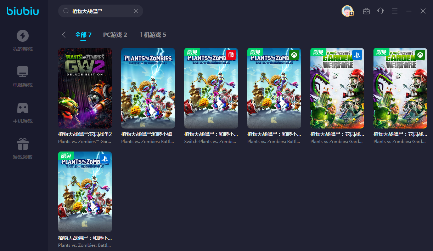Go back using the left chevron
The height and width of the screenshot is (251, 433).
click(x=64, y=35)
